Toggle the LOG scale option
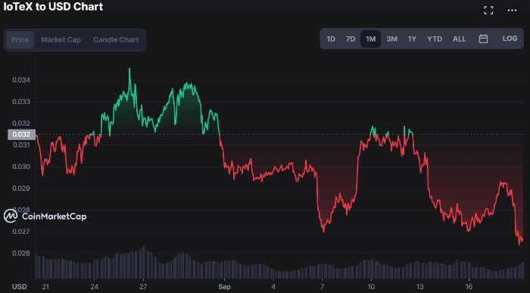Screen dimensions: 530x293 (510, 39)
